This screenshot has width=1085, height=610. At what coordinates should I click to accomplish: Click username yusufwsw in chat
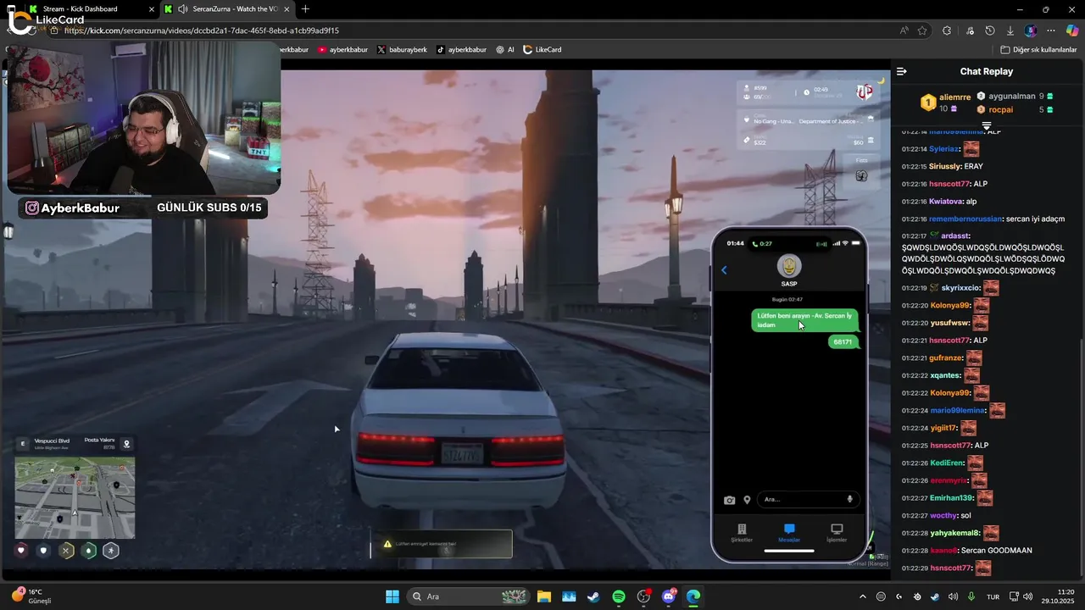point(949,323)
